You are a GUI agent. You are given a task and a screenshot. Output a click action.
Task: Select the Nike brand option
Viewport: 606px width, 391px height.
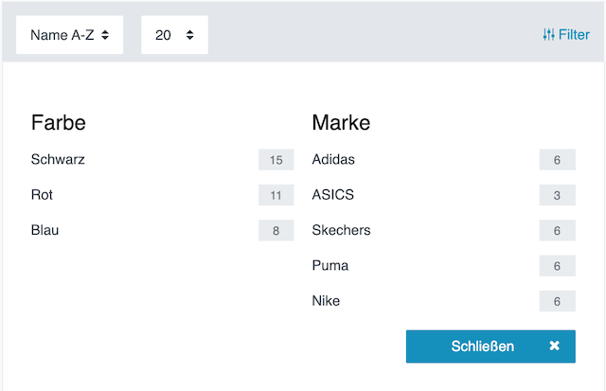[x=326, y=301]
